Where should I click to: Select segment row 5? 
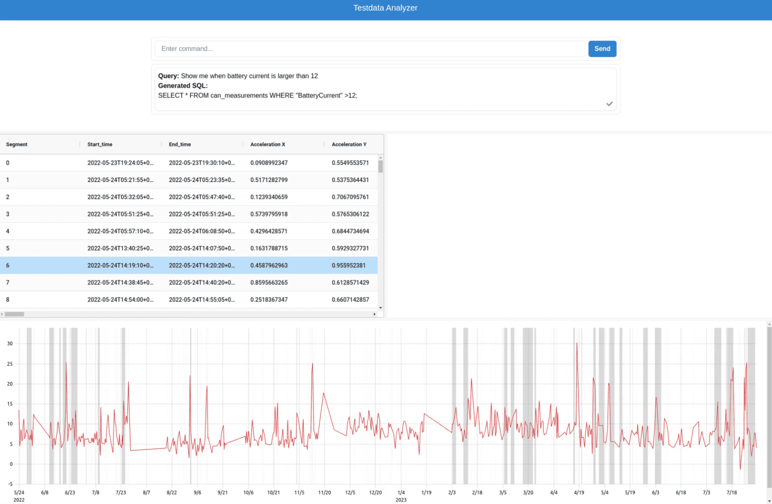(x=189, y=248)
